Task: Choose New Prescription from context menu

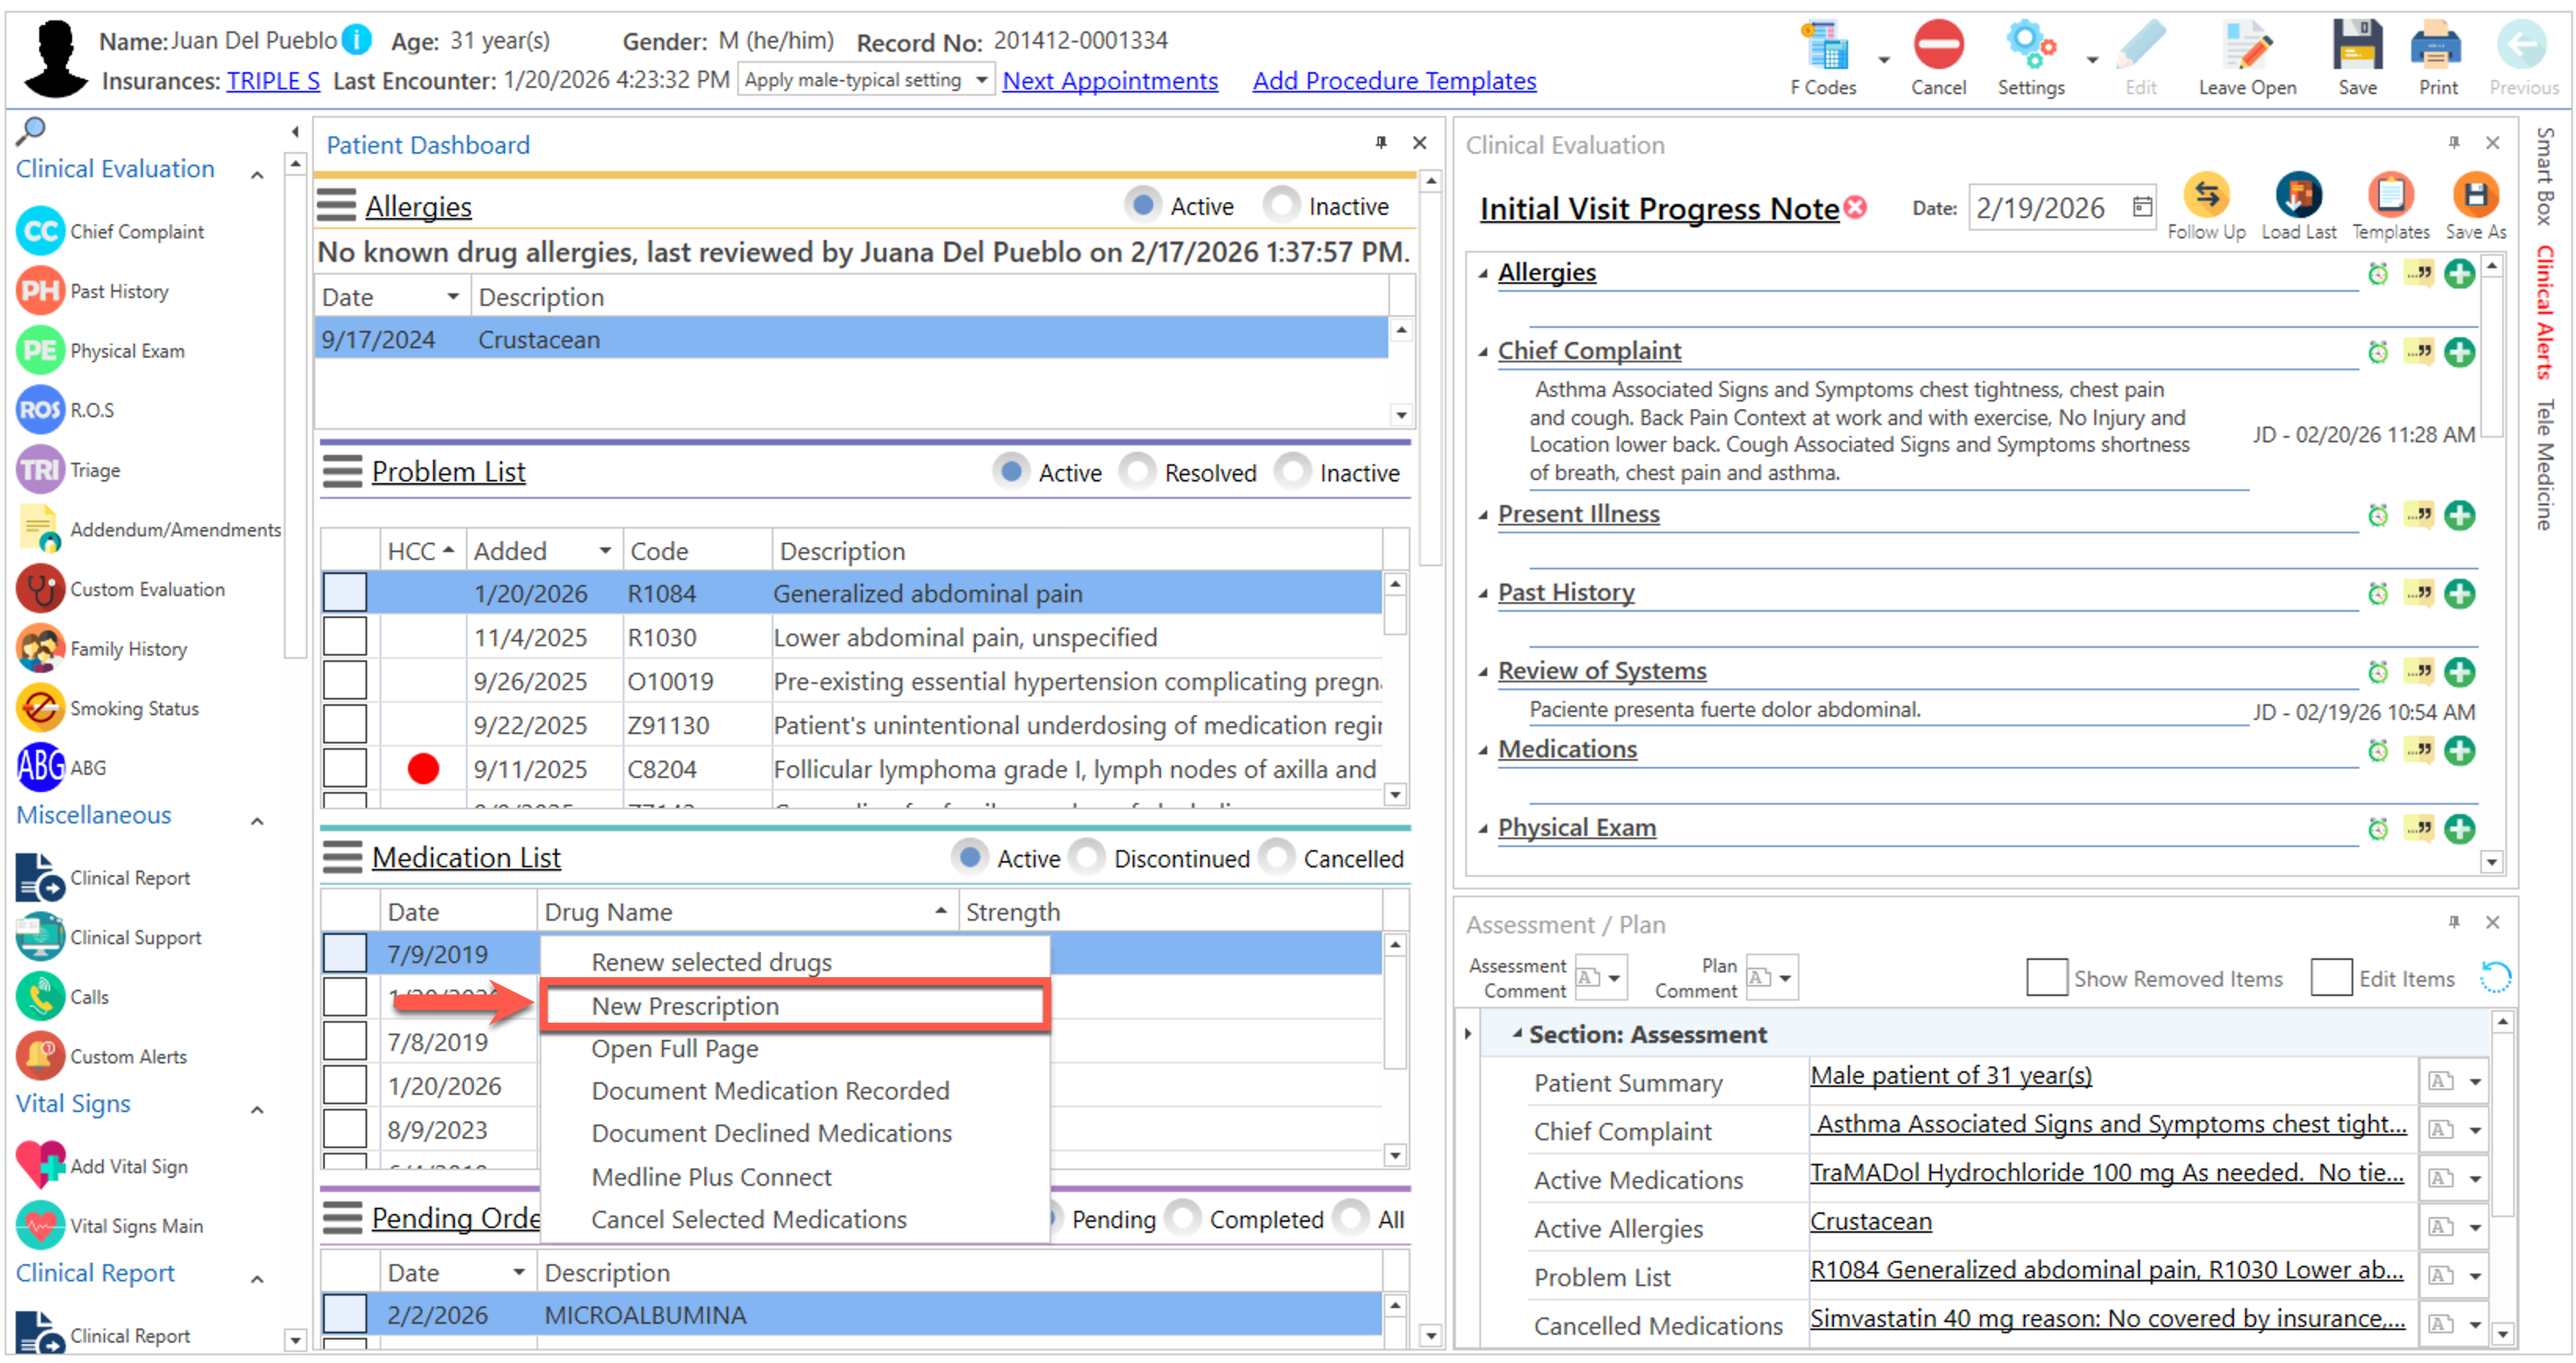Action: coord(685,1006)
